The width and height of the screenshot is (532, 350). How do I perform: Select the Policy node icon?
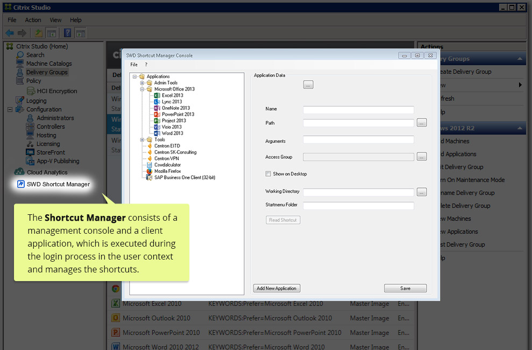click(x=20, y=81)
